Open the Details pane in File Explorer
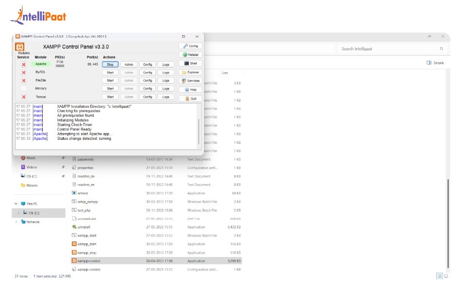 435,63
